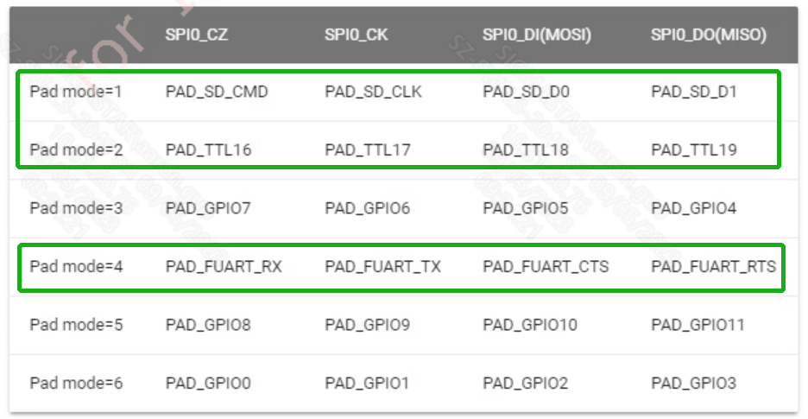Click the PAD_TTL18 cell
808x419 pixels.
(526, 149)
